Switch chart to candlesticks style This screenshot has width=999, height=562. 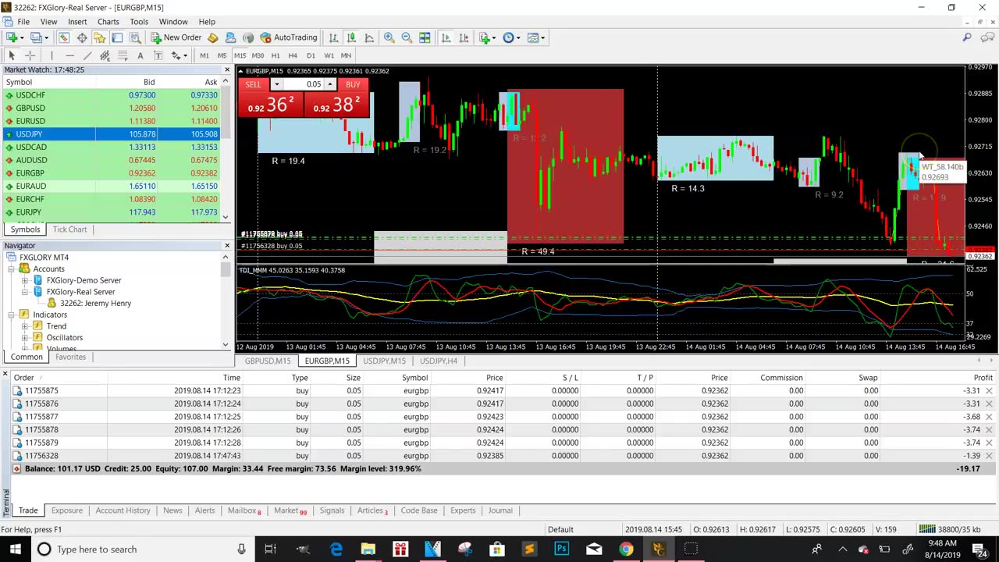tap(351, 37)
